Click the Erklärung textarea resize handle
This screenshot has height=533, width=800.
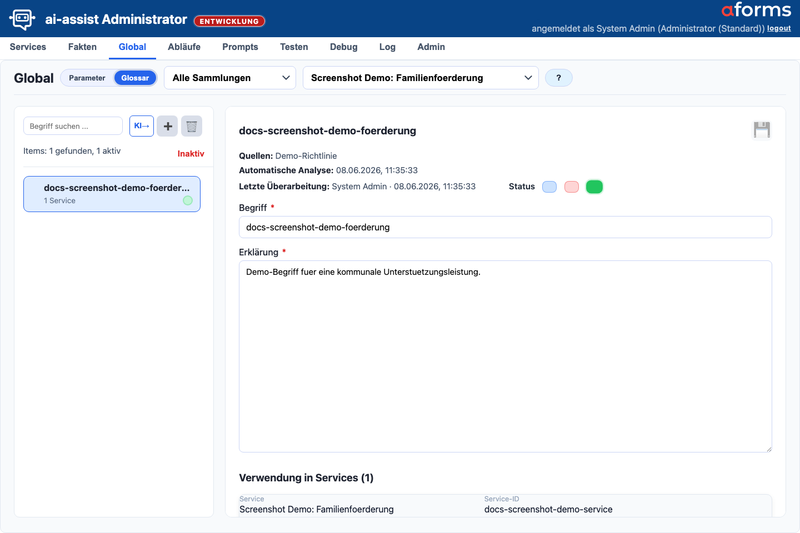coord(768,449)
